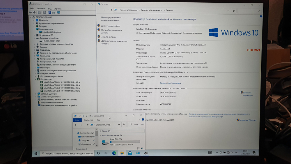Select the Системные устройства category
Image resolution: width=291 pixels, height=164 pixels.
tap(51, 97)
